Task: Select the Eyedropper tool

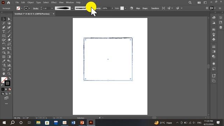Action: tap(4, 61)
